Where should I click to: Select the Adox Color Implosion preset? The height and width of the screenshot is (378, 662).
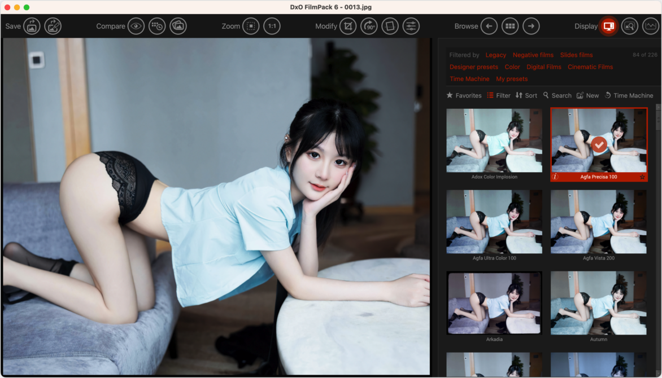[494, 140]
